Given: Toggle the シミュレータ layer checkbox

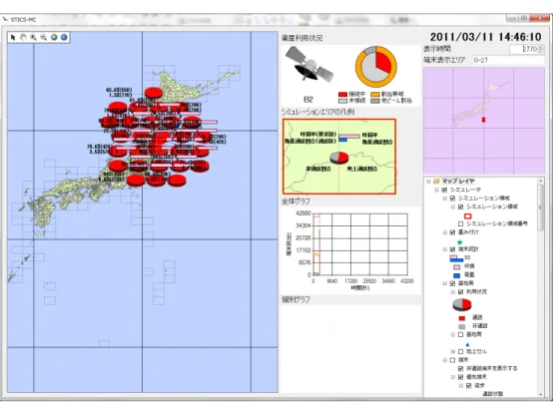Looking at the screenshot, I should pos(444,190).
